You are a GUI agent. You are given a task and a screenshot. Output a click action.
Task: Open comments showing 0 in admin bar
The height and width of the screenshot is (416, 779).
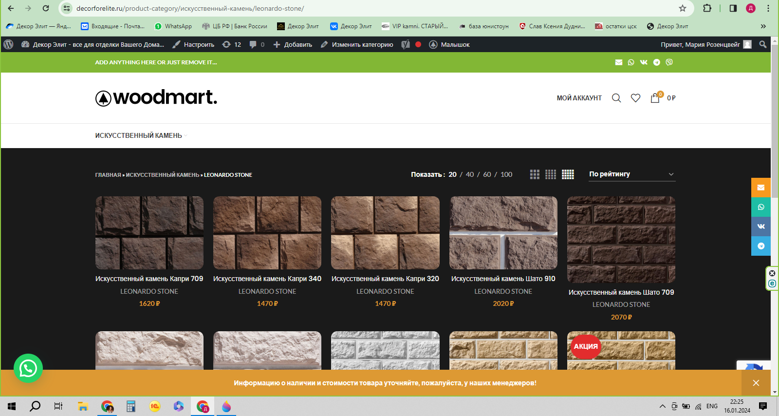point(257,44)
